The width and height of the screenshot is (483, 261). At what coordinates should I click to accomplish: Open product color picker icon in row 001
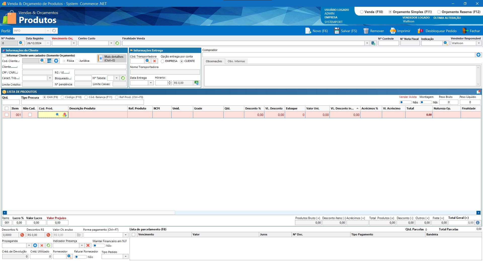pyautogui.click(x=65, y=115)
